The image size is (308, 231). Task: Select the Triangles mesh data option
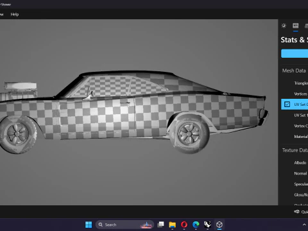coord(301,83)
